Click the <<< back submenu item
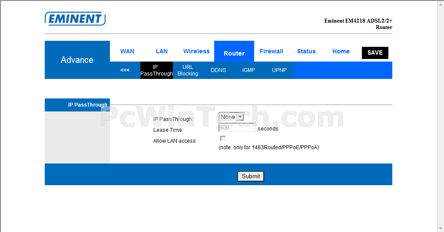 pyautogui.click(x=125, y=70)
